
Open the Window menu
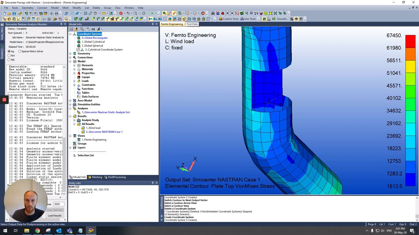[x=129, y=8]
